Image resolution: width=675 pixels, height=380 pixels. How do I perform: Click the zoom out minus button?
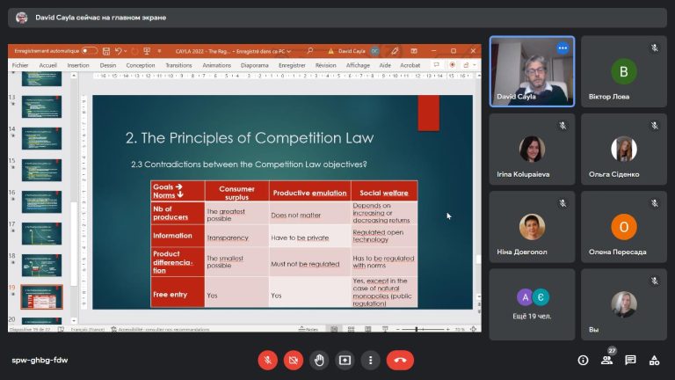[x=398, y=329]
